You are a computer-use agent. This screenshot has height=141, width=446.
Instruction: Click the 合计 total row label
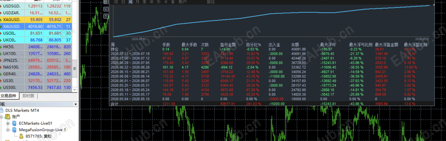114,104
